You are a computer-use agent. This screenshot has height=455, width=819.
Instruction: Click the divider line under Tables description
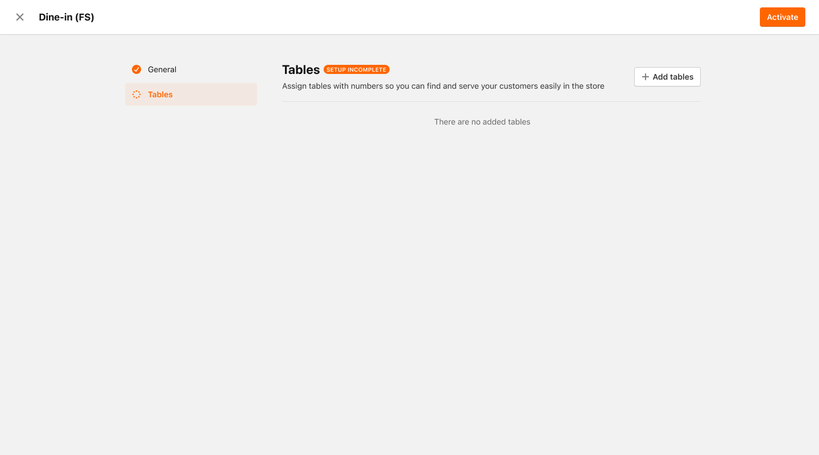click(491, 101)
